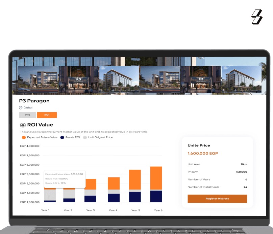The image size is (273, 234).
Task: Click the "This analysis reveals" description text
Action: click(x=84, y=132)
